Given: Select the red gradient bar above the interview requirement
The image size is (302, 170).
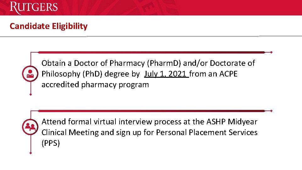Looking at the screenshot, I should pyautogui.click(x=152, y=111).
